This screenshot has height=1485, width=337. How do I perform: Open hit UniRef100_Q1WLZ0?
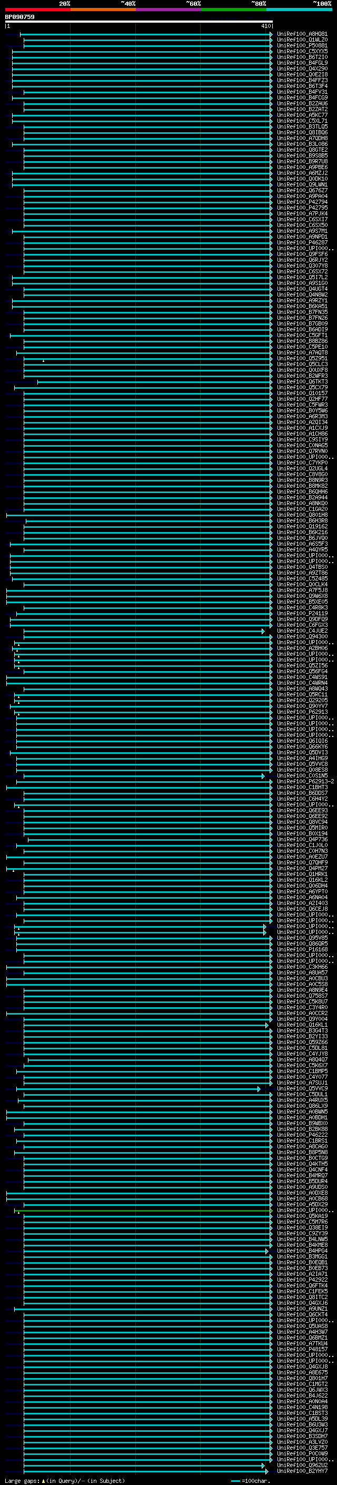[302, 40]
